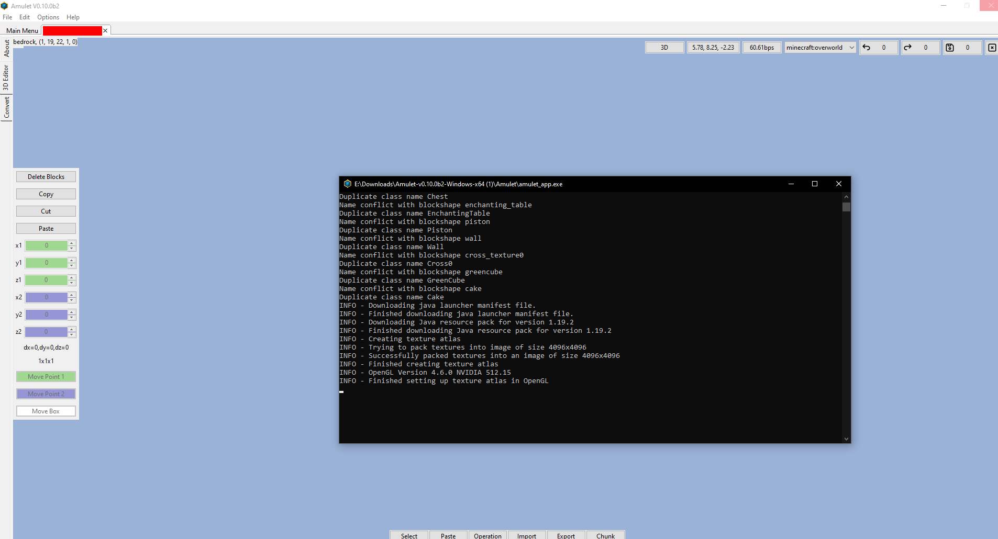The width and height of the screenshot is (998, 539).
Task: Toggle the 3D view mode button
Action: coord(664,47)
